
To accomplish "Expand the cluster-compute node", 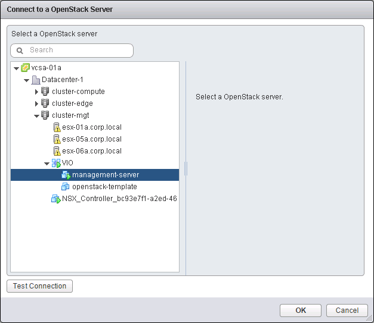I will (37, 92).
